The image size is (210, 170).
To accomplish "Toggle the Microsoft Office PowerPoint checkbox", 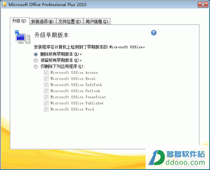I will (46, 97).
